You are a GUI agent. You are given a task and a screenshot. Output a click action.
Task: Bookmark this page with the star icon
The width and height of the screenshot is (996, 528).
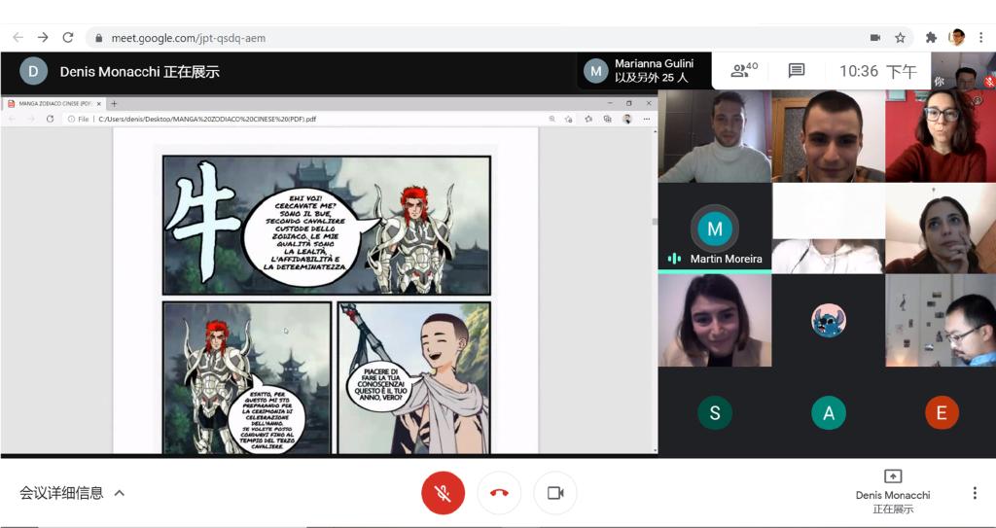coord(900,38)
